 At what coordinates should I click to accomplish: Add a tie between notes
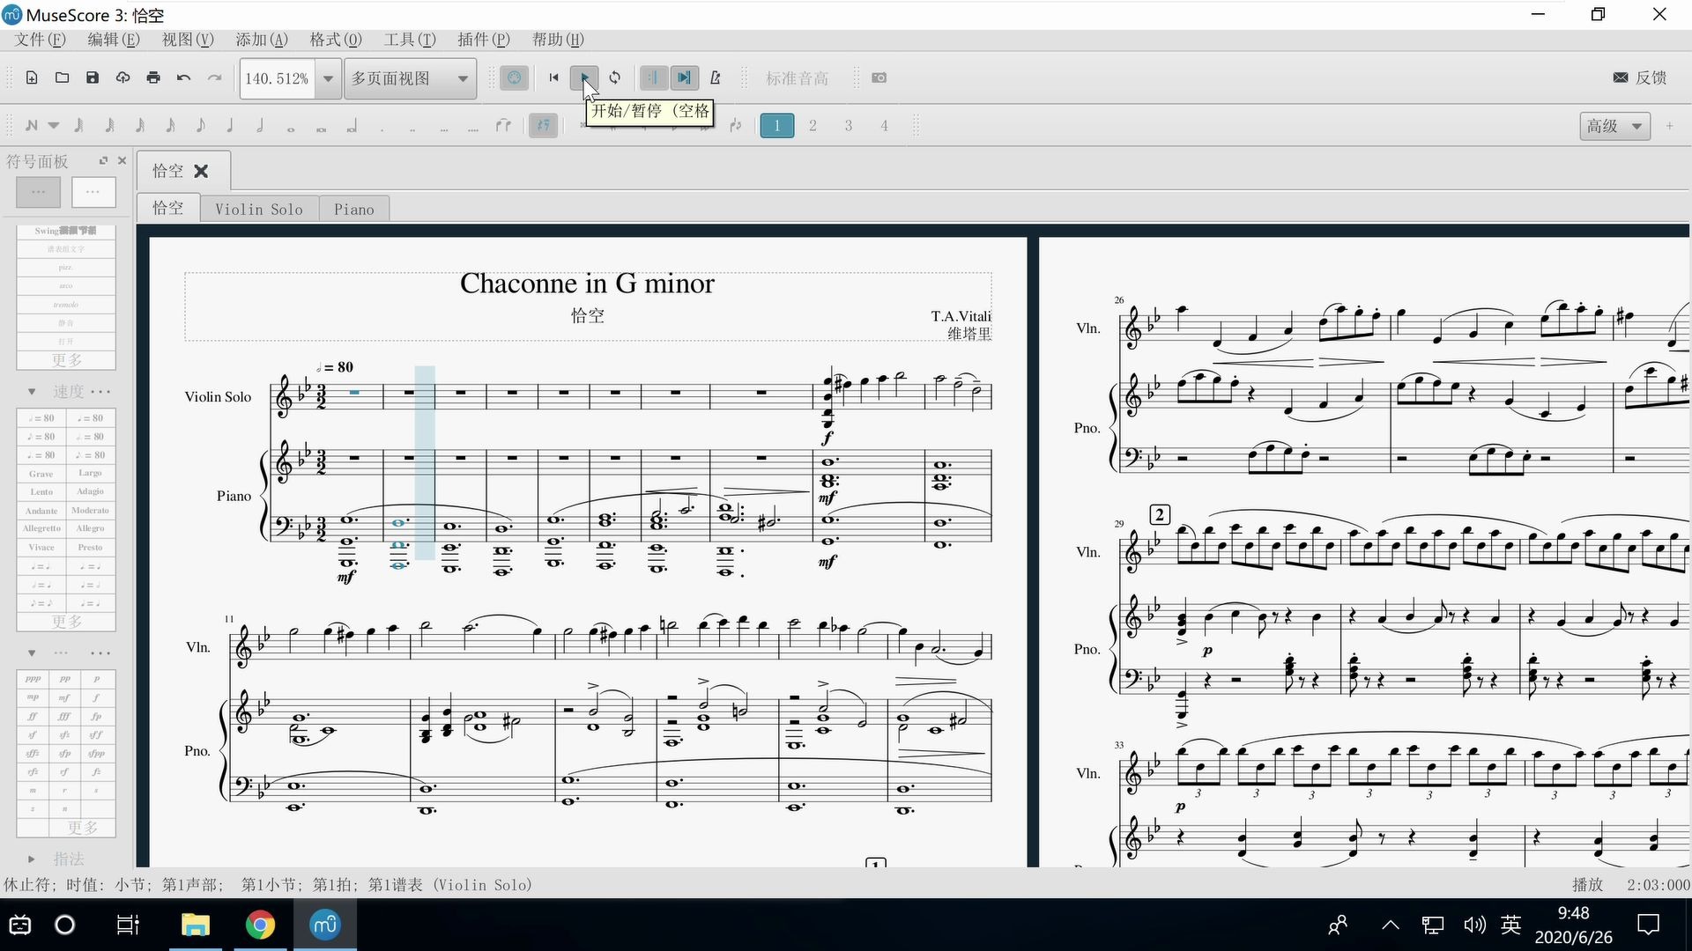pyautogui.click(x=503, y=126)
